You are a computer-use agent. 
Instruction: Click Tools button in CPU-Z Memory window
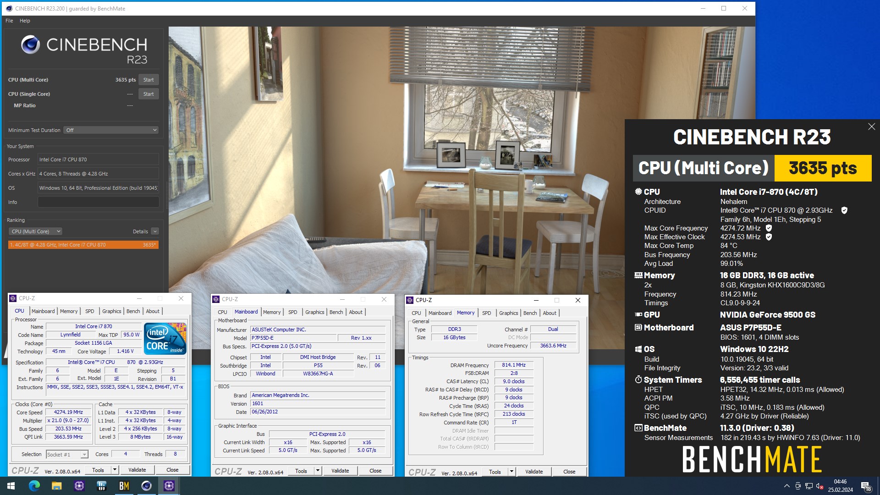495,472
